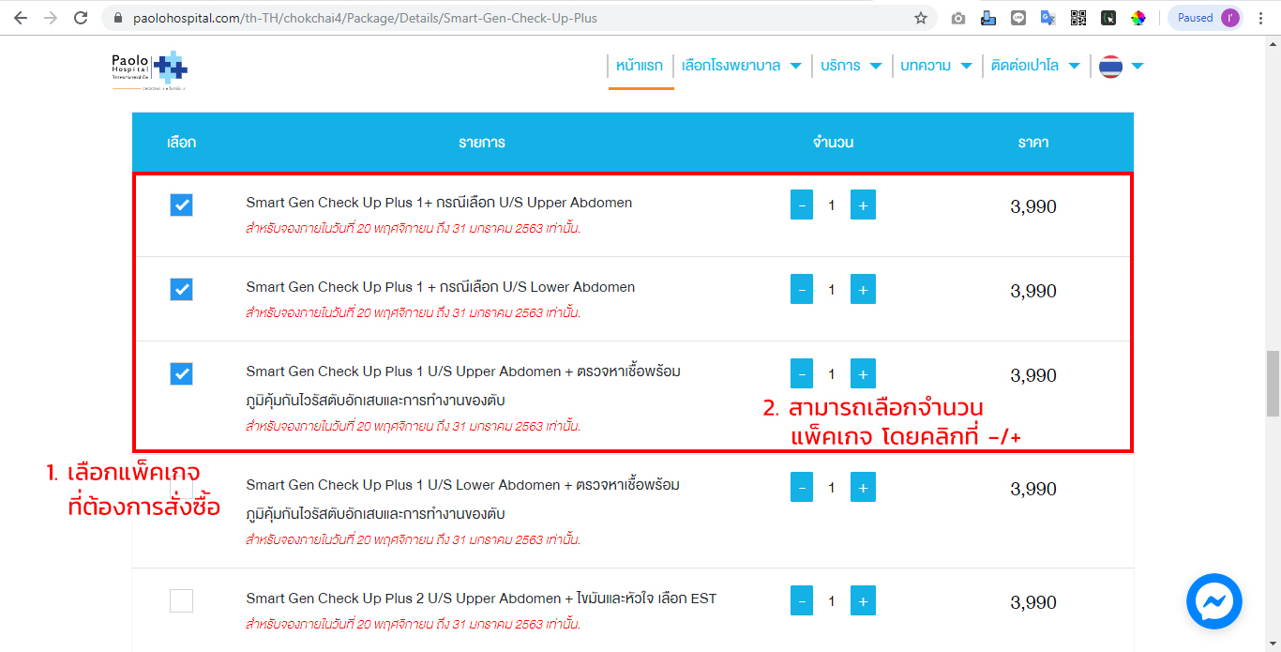The width and height of the screenshot is (1281, 652).
Task: Increase quantity for กรณีเลือก U/S Upper Abdomen
Action: 863,205
